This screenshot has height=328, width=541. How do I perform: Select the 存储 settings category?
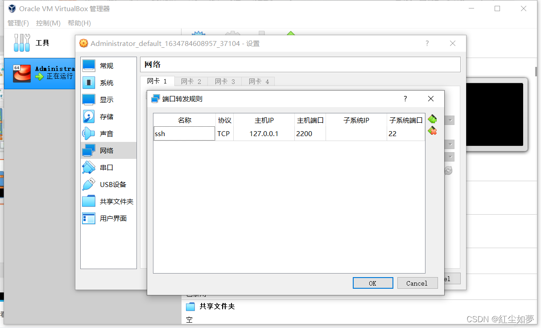point(108,116)
